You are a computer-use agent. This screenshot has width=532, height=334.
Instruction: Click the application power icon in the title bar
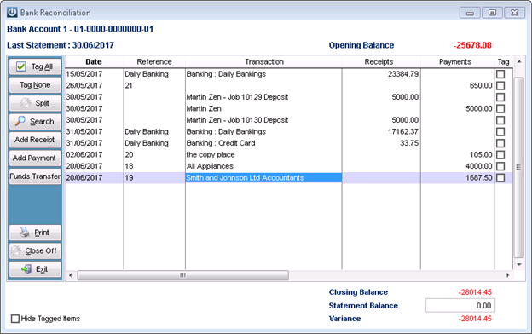[x=12, y=13]
